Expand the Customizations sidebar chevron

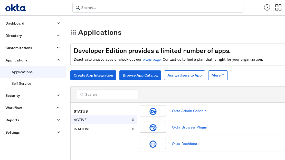[58, 48]
